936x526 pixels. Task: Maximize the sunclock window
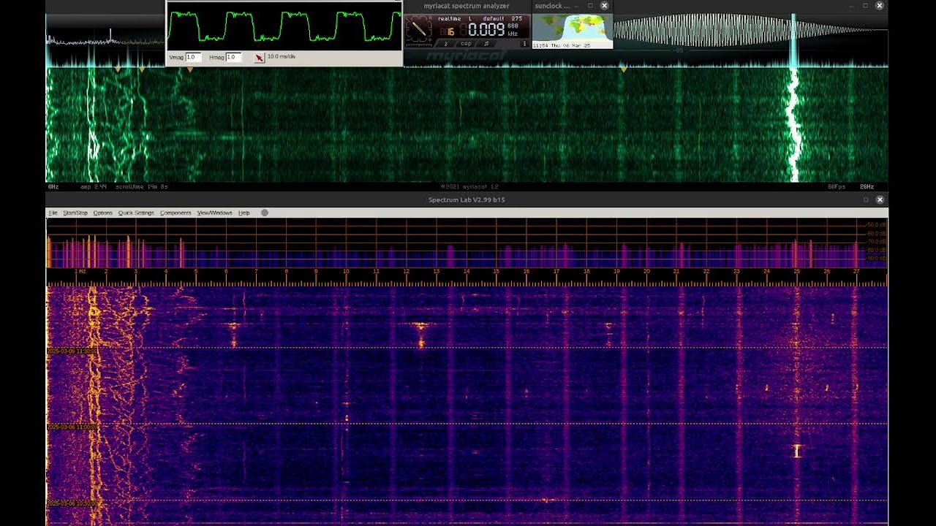point(590,6)
